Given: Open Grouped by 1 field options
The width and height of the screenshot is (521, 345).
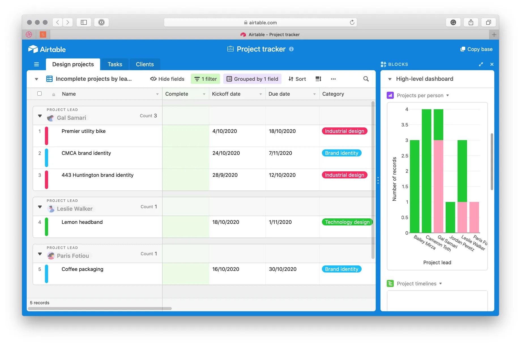Looking at the screenshot, I should (252, 79).
